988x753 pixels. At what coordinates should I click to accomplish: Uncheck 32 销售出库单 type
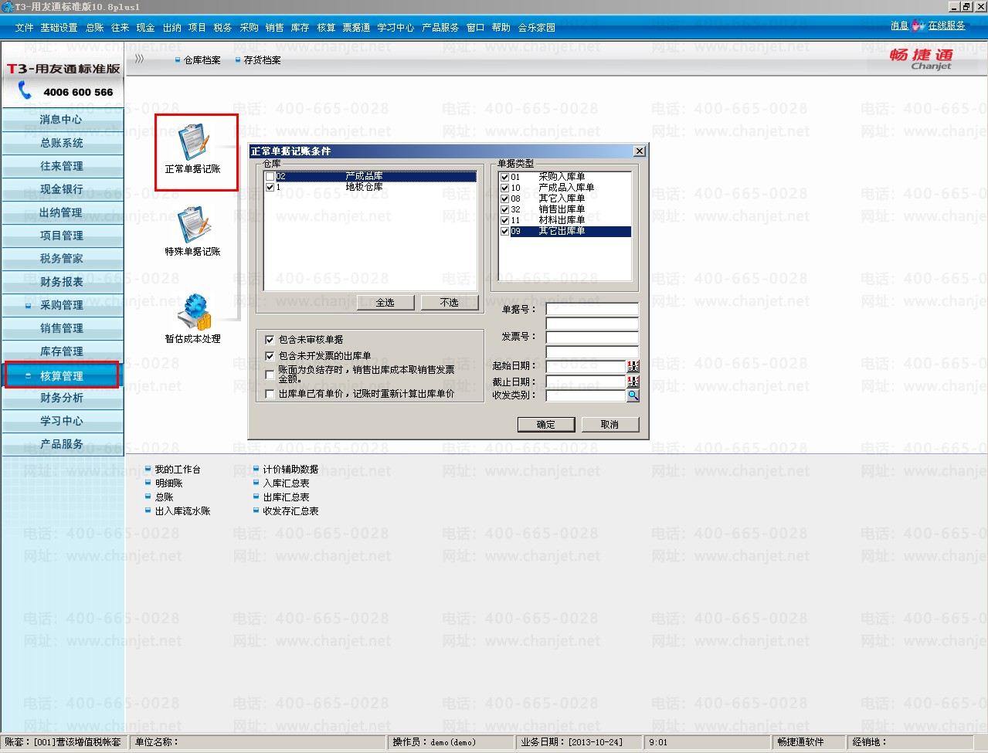tap(504, 209)
